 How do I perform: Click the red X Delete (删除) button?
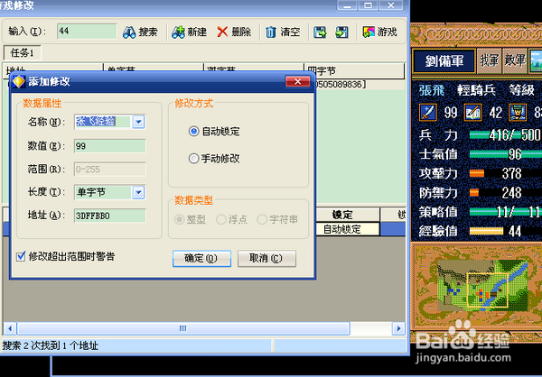click(x=234, y=32)
